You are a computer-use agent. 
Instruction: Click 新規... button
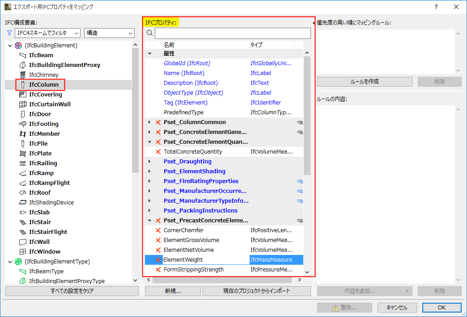point(173,291)
